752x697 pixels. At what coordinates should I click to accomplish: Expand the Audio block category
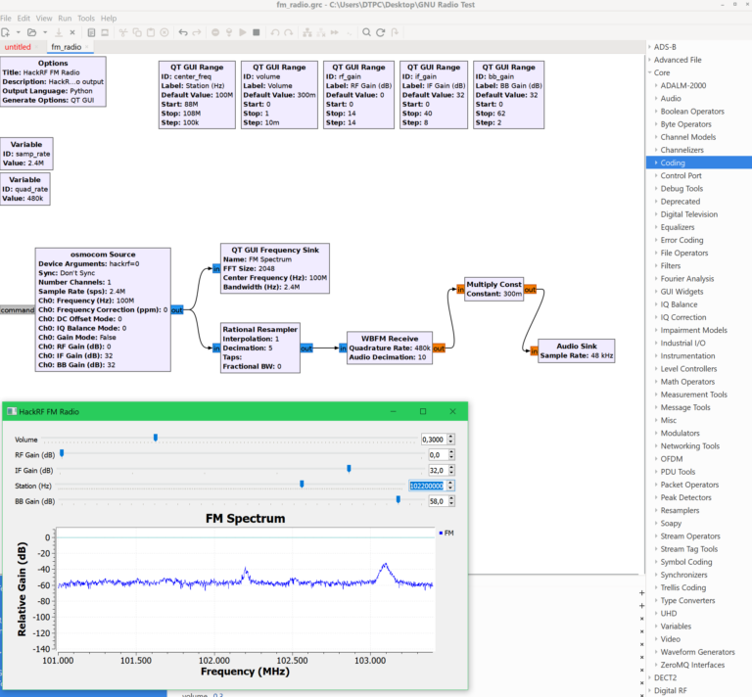click(x=656, y=98)
